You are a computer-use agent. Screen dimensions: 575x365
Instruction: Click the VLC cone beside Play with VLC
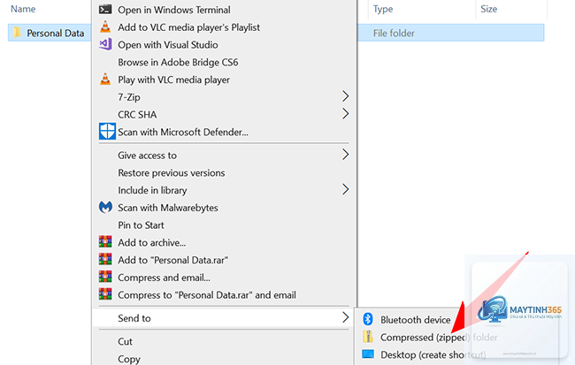coord(105,80)
